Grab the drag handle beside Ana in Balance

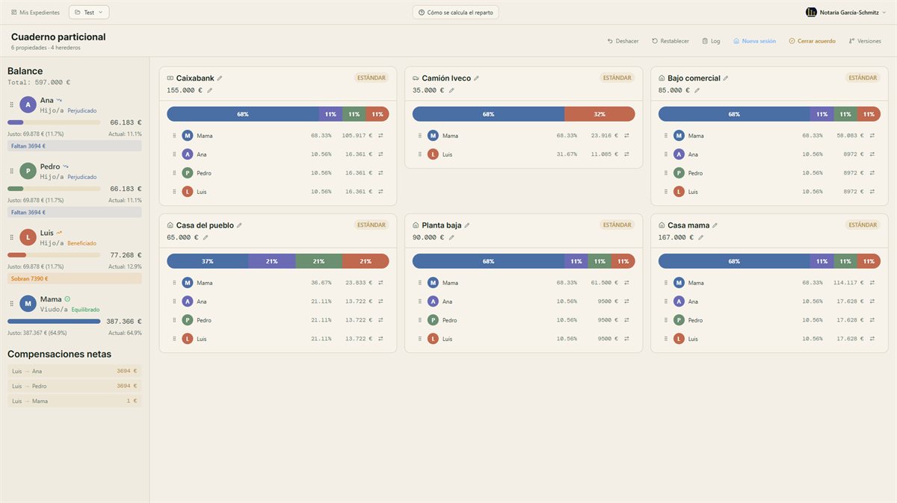[11, 105]
